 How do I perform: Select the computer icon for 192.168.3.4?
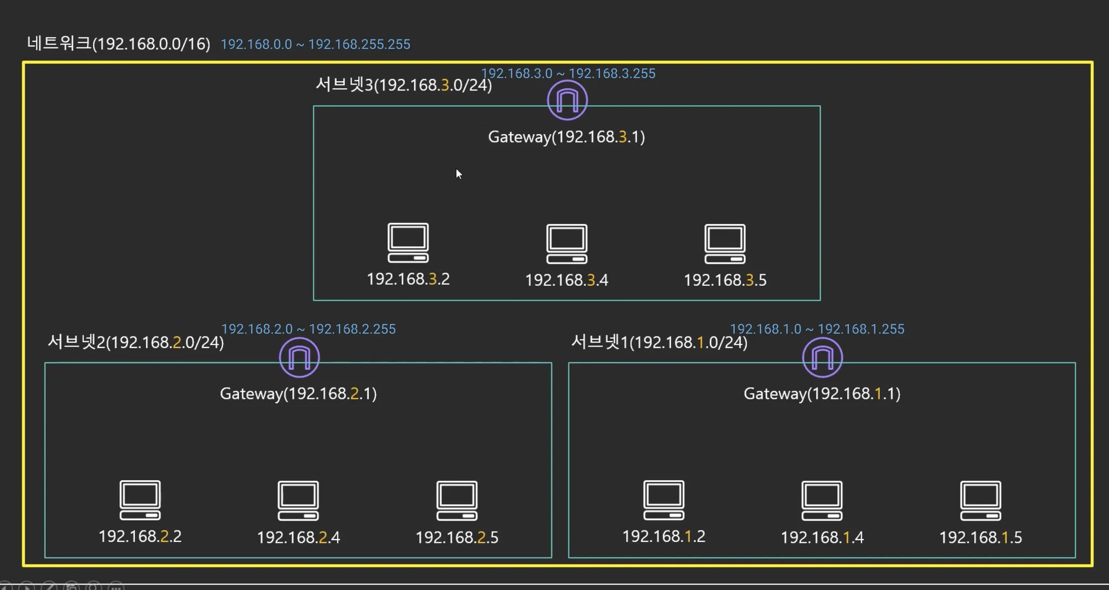pos(566,244)
